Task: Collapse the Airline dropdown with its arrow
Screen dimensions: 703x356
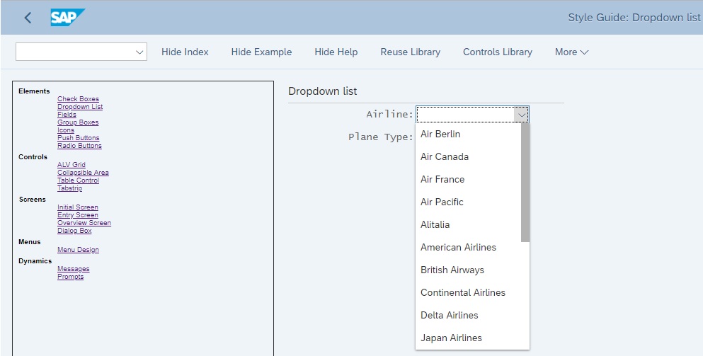Action: [x=522, y=115]
